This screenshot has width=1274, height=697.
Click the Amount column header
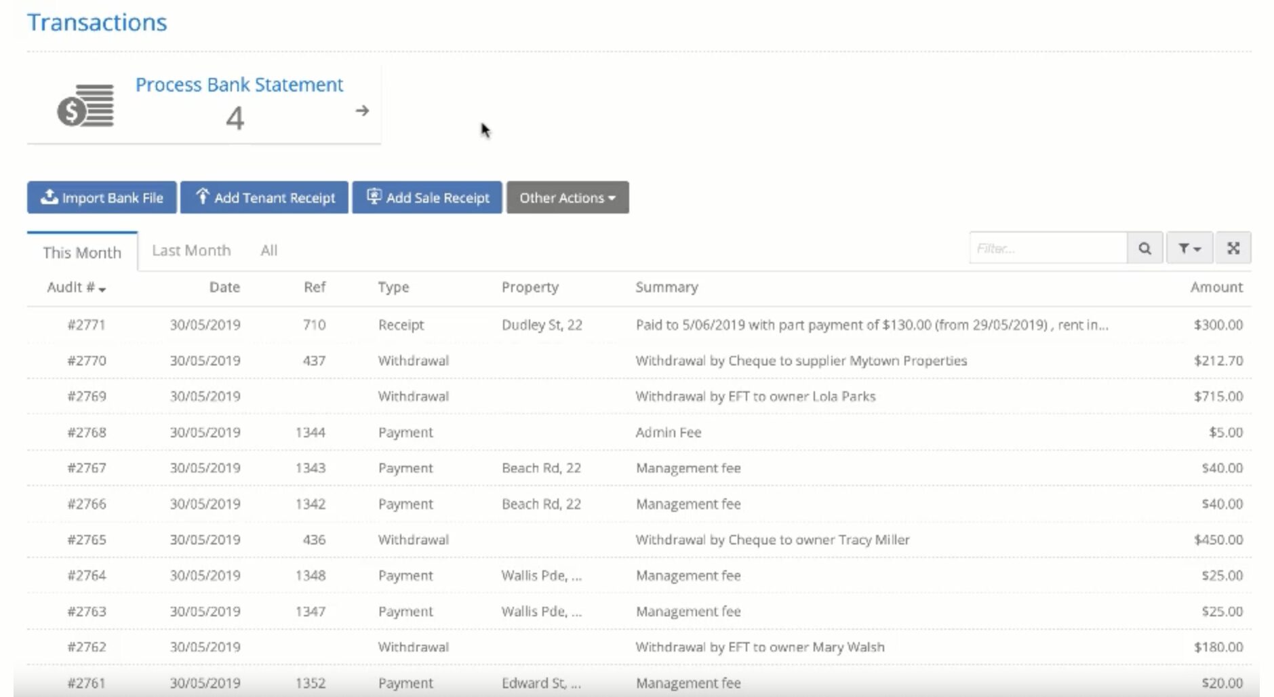(x=1216, y=287)
